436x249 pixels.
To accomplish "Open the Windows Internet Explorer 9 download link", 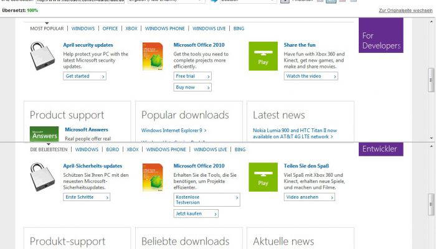I will tap(174, 130).
